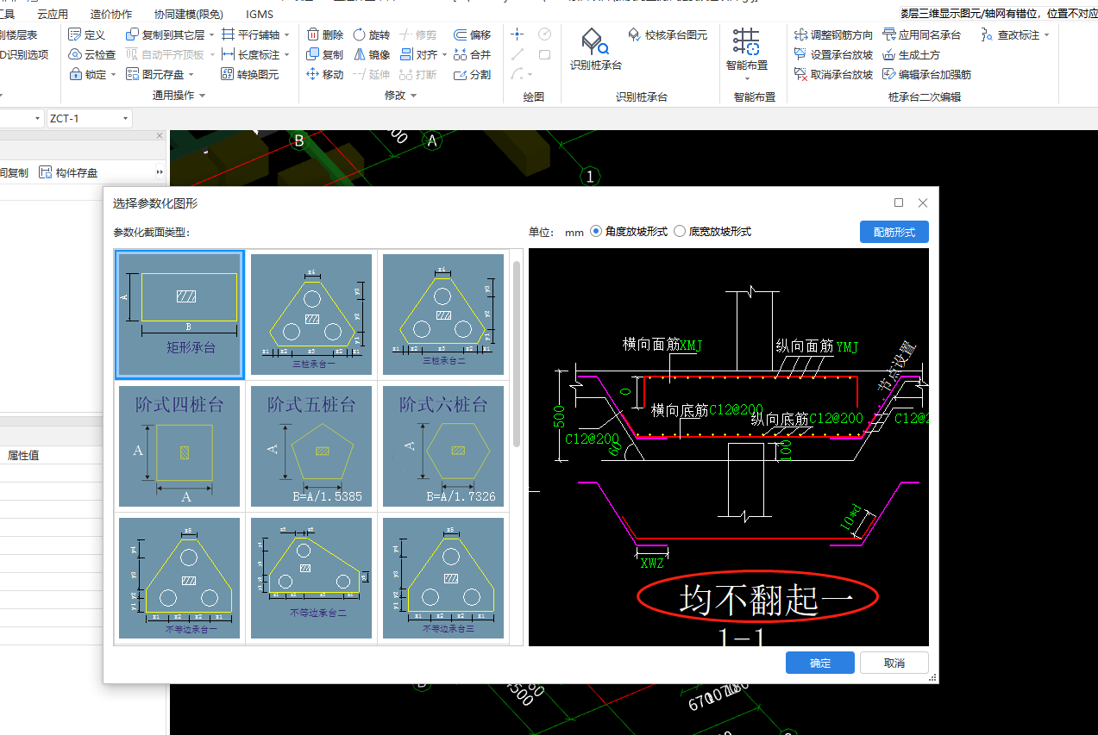Viewport: 1098px width, 735px height.
Task: Open the 锁定 dropdown arrow
Action: tap(113, 75)
